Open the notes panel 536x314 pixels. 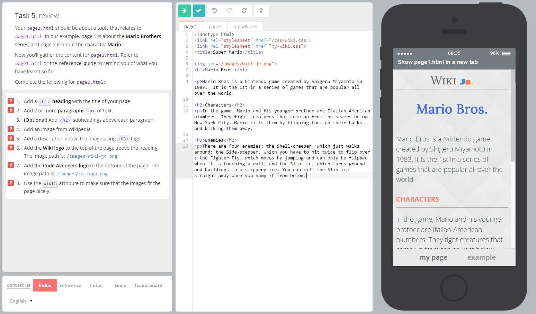[96, 285]
